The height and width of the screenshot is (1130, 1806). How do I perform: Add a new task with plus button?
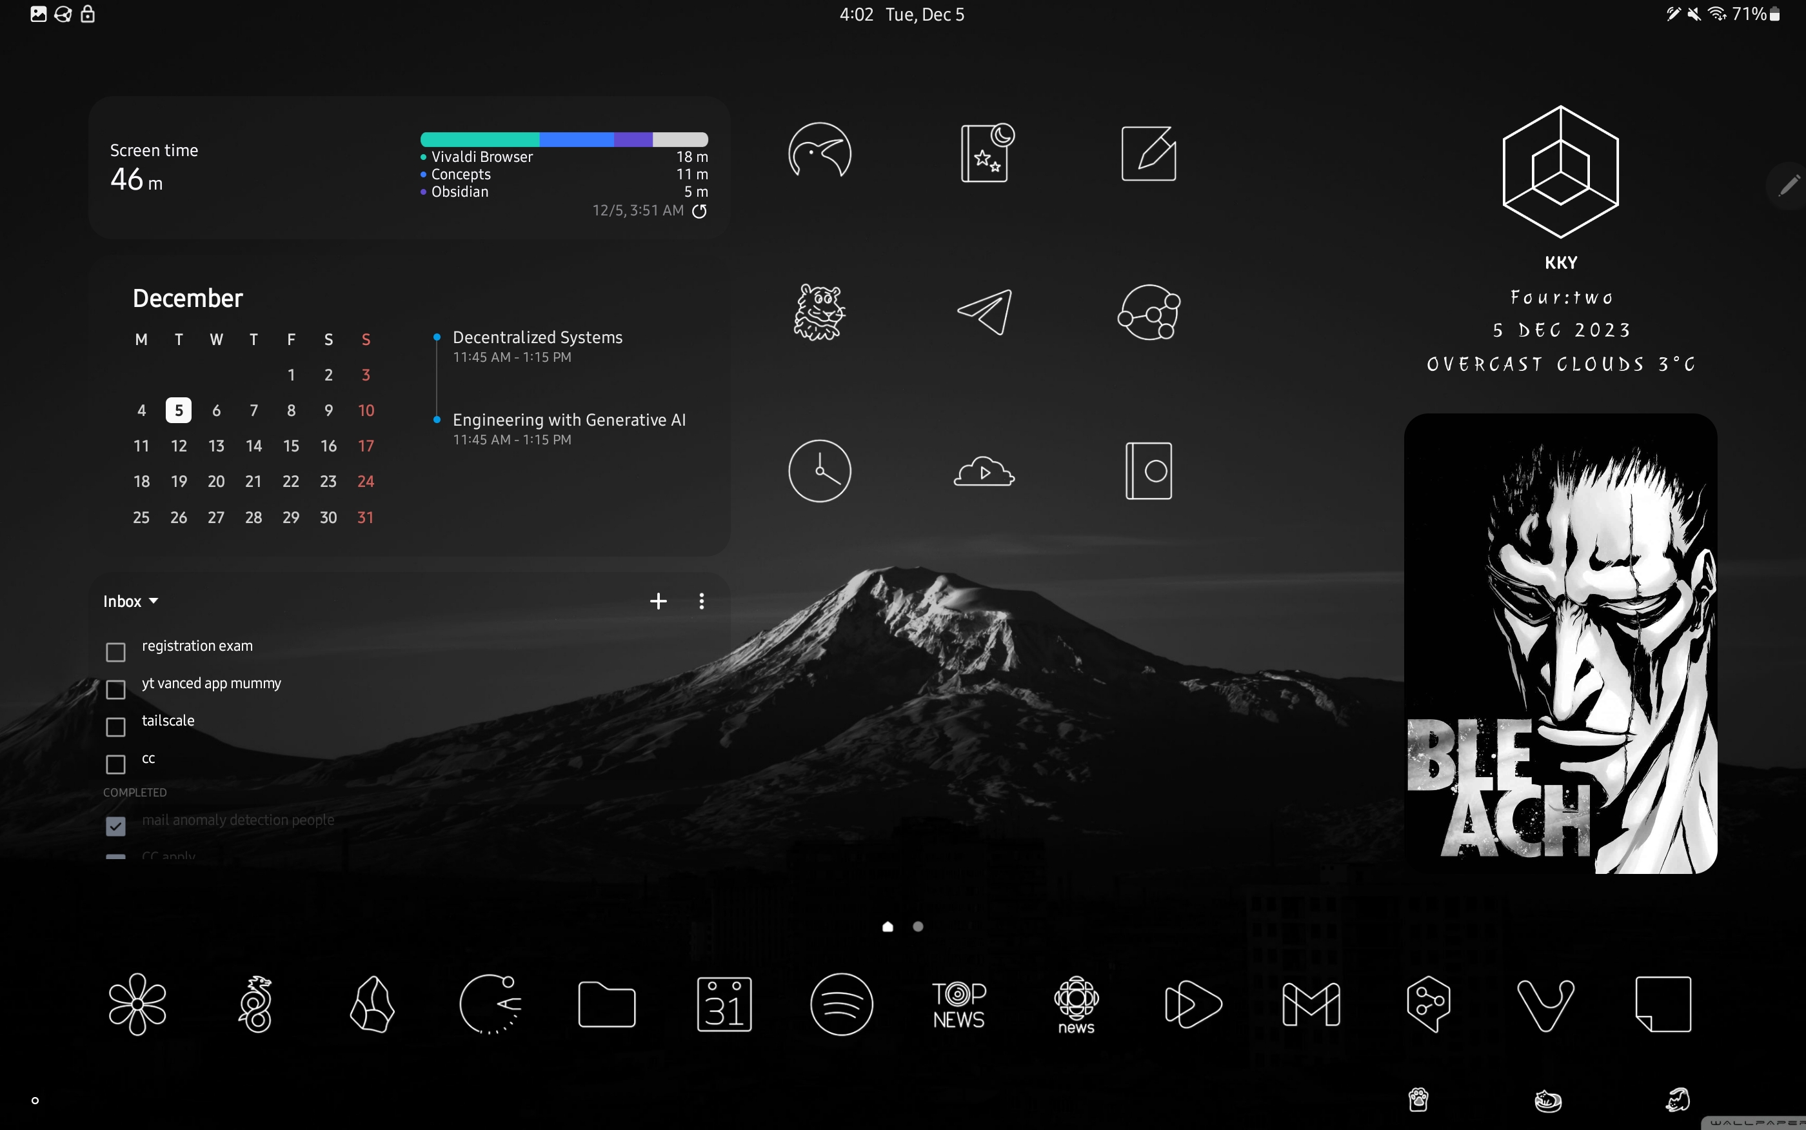tap(657, 601)
